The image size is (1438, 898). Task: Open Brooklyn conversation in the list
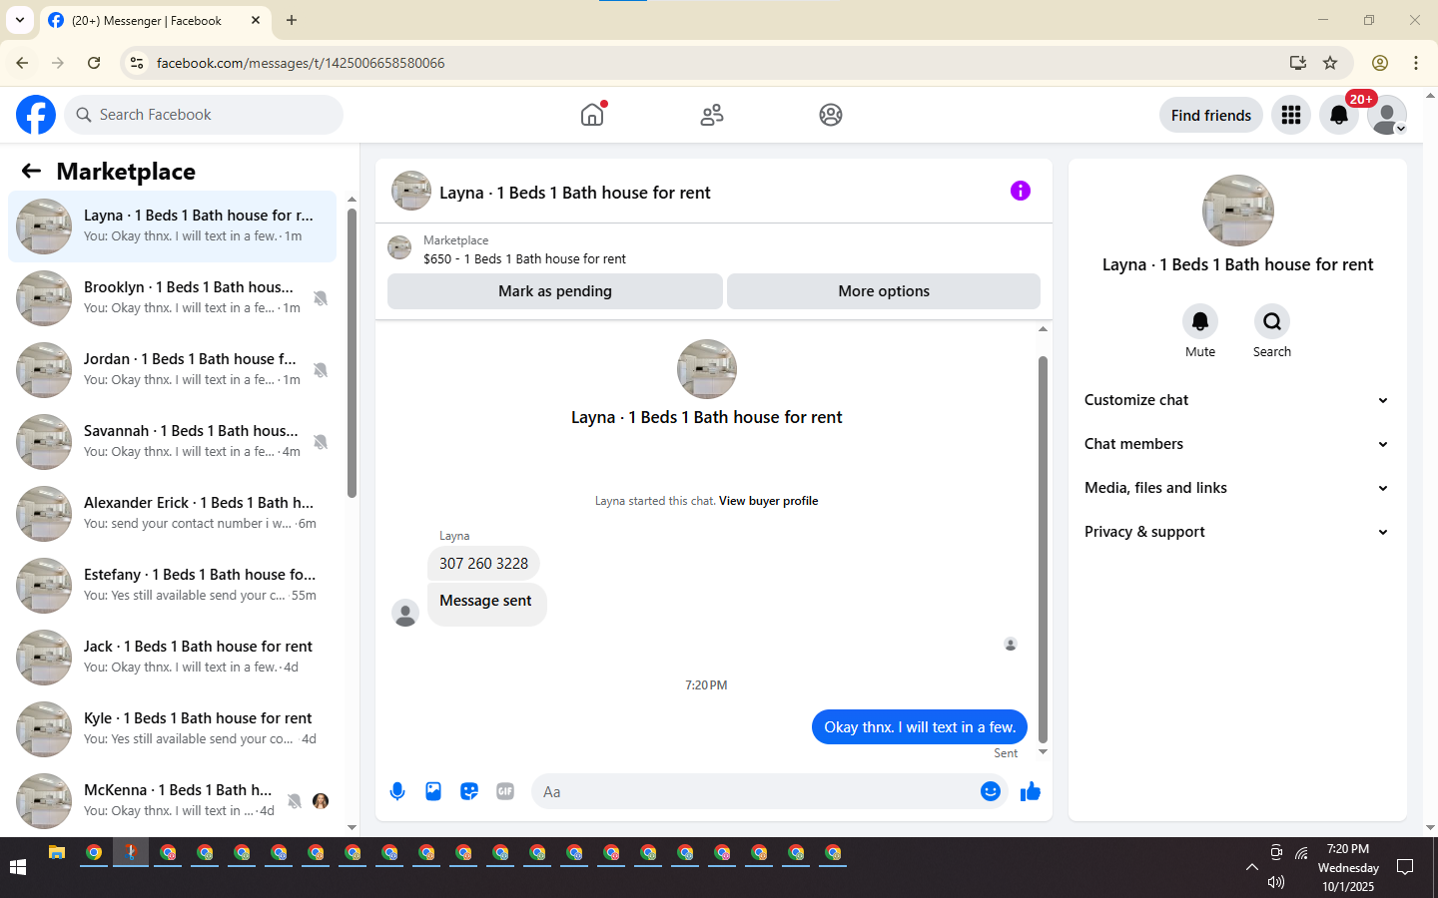point(172,298)
